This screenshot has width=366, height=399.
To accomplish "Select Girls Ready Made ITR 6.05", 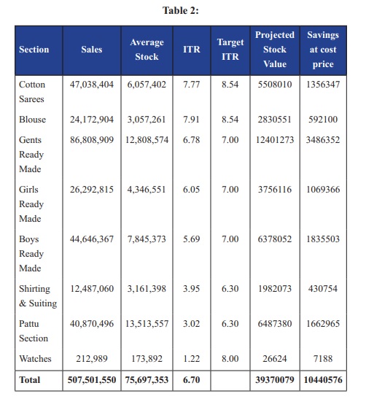I will click(x=191, y=190).
